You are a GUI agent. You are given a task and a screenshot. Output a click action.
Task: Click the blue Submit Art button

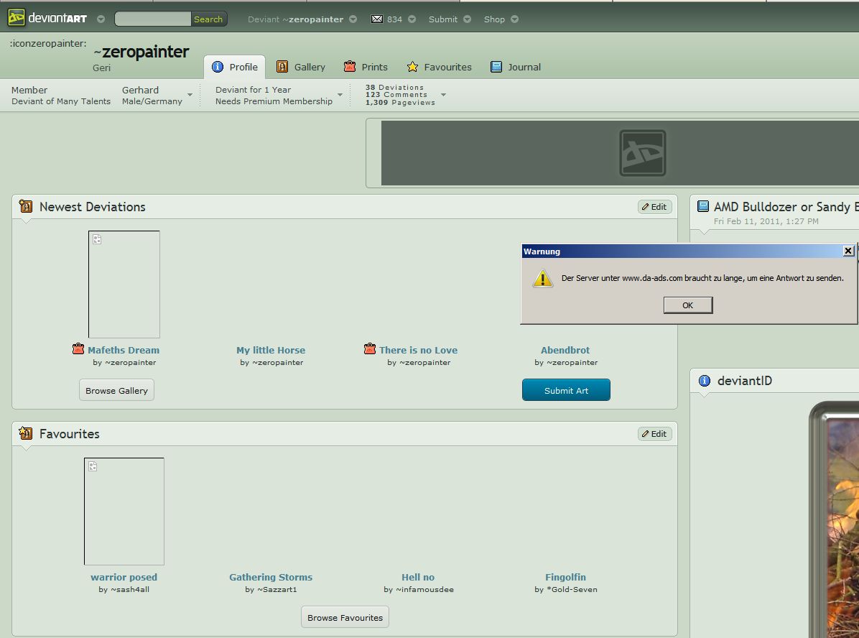(566, 390)
